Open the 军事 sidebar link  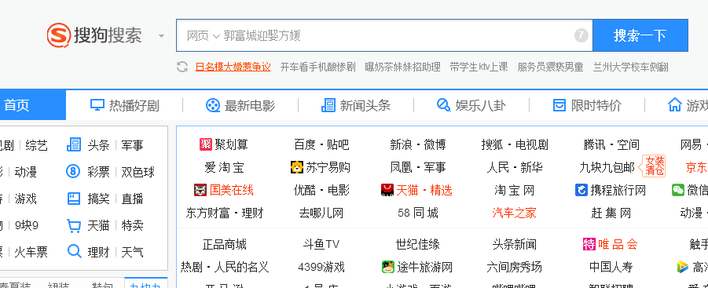(x=132, y=145)
